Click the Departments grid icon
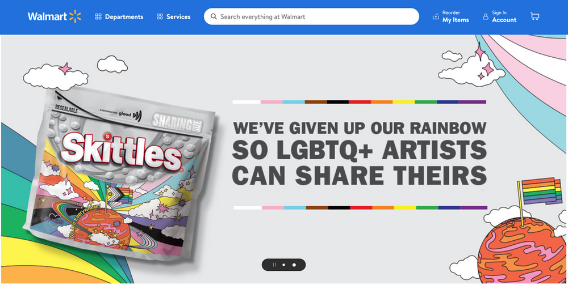 (x=98, y=16)
